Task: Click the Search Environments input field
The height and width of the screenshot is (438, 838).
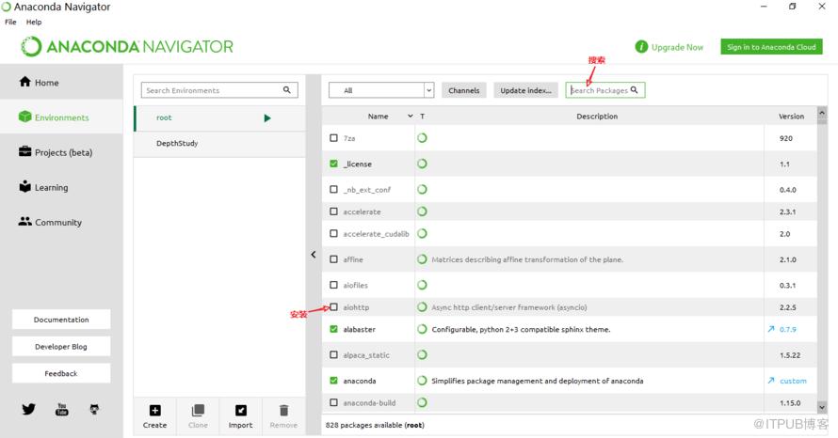Action: click(219, 90)
